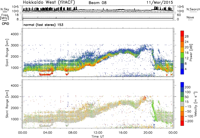This screenshot has height=138, width=200.
Task: Click the 'N.Sky' legend label
Action: point(5,9)
